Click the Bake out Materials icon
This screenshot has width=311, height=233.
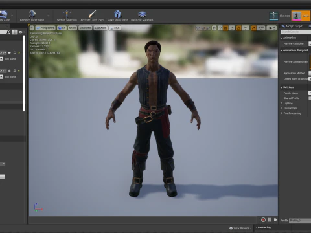142,14
